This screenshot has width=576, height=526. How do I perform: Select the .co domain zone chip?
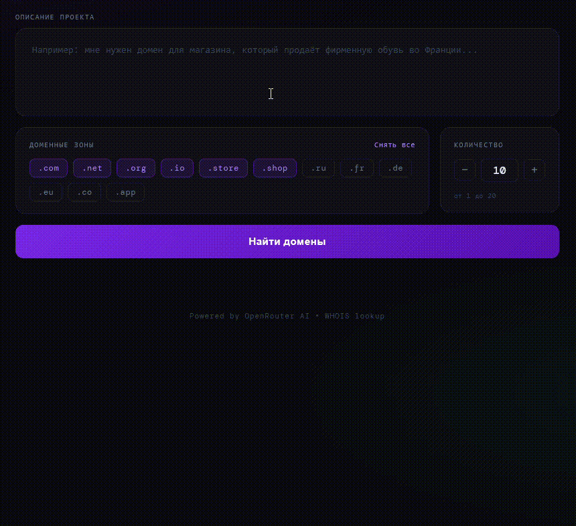pyautogui.click(x=84, y=193)
